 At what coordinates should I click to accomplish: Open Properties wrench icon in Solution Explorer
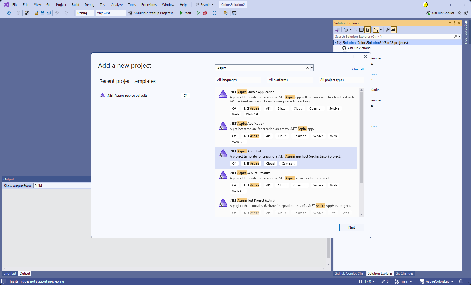387,30
